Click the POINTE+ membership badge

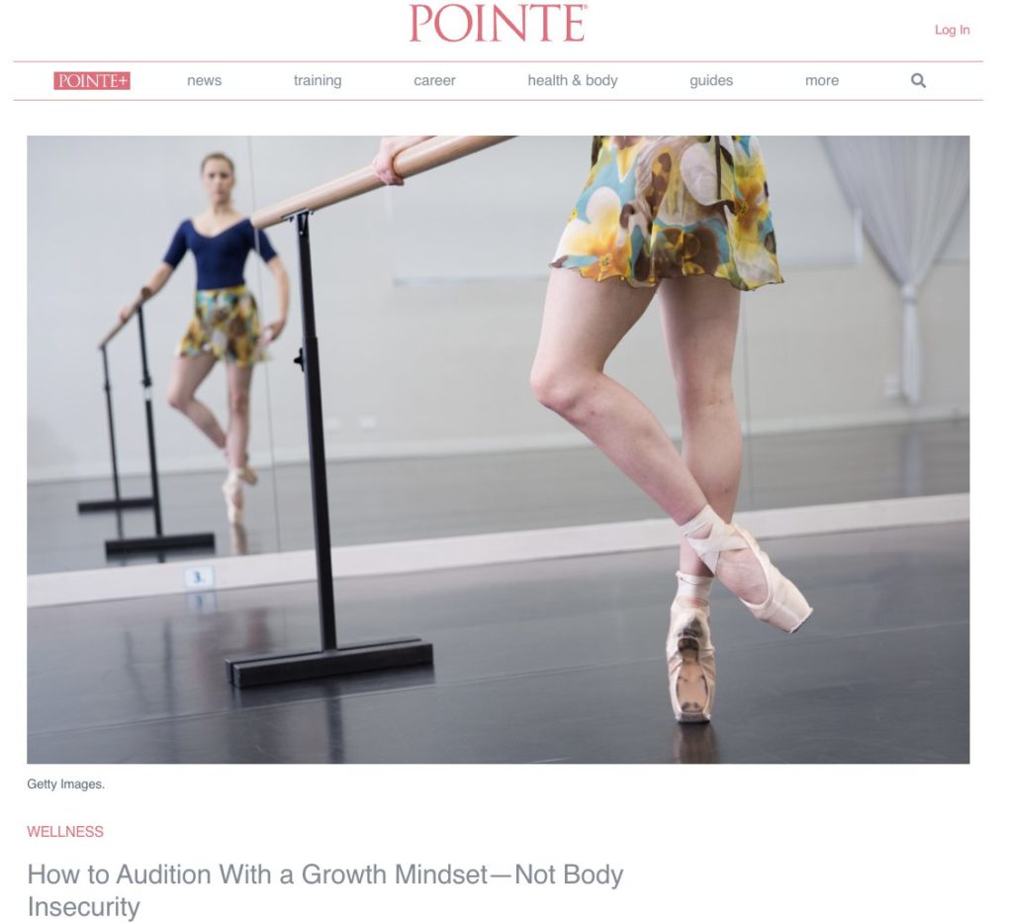[x=93, y=82]
